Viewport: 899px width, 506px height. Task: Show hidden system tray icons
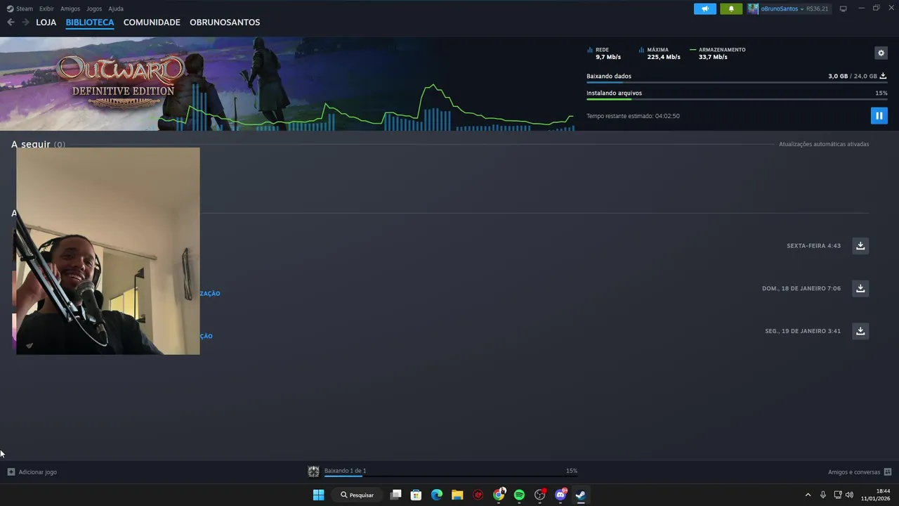coord(808,495)
